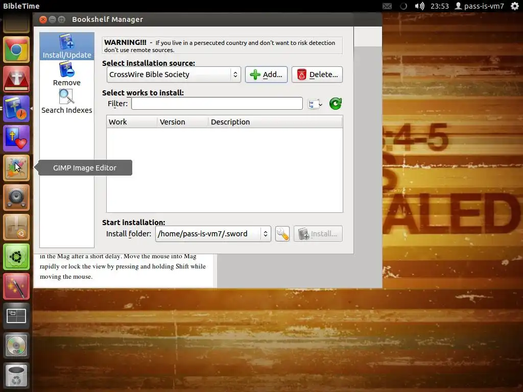Open the grouping options dropdown icon

coord(315,104)
